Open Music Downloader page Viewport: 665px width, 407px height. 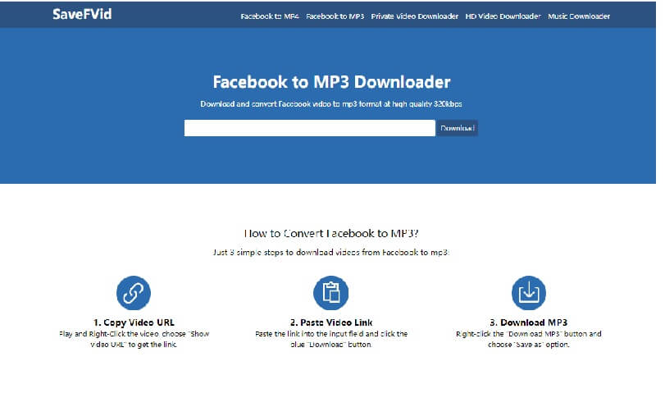click(x=578, y=16)
